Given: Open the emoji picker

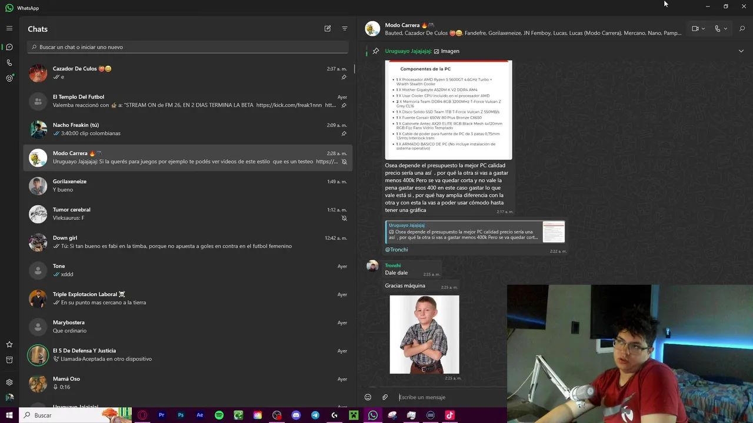Looking at the screenshot, I should [368, 397].
